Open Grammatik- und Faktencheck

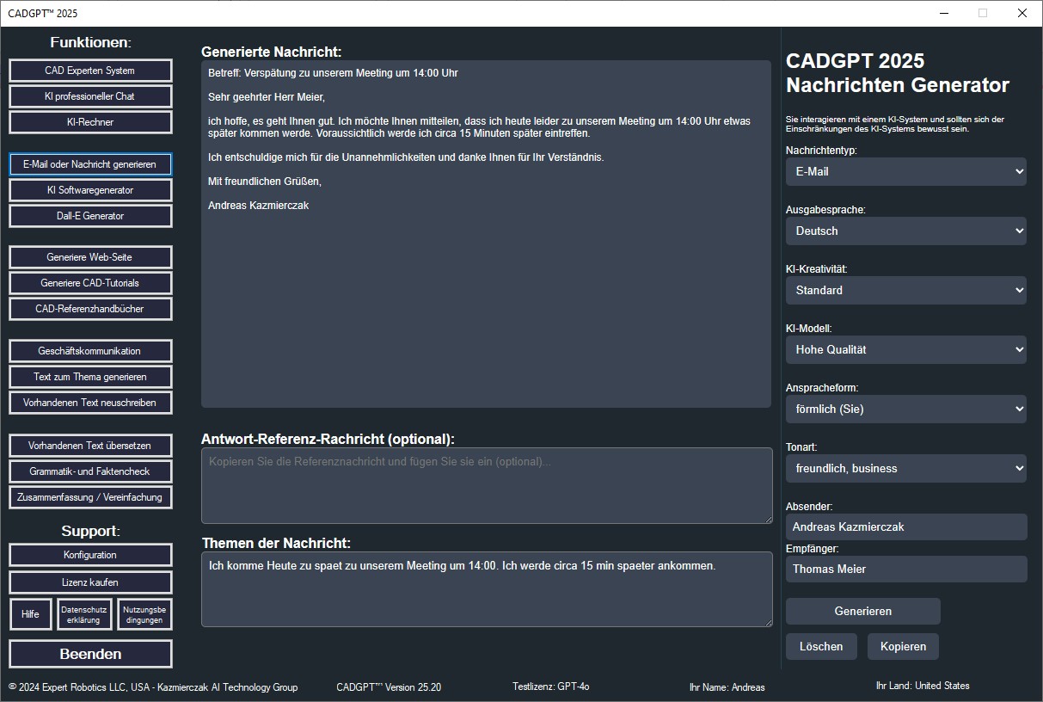click(x=90, y=471)
